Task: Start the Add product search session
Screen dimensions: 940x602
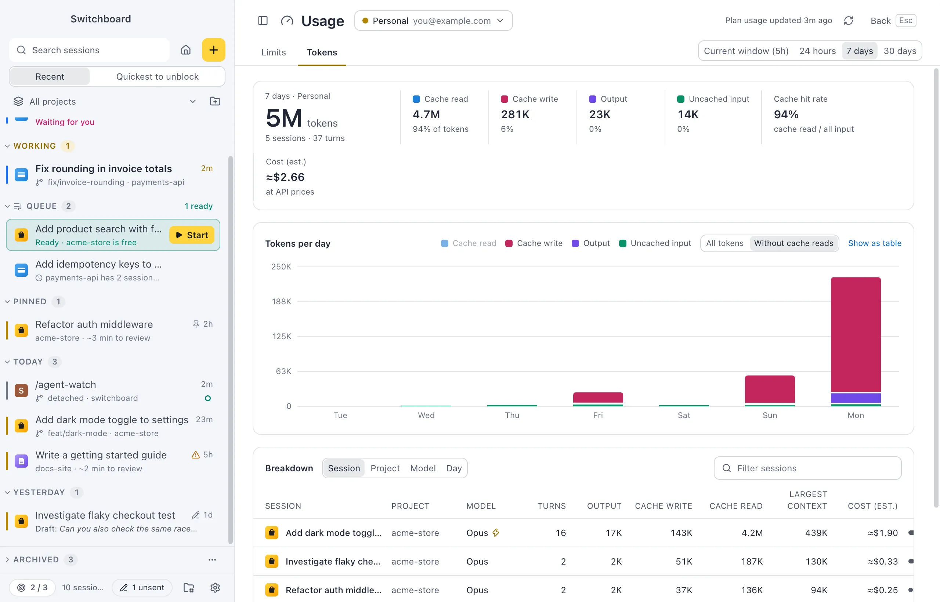Action: (192, 235)
